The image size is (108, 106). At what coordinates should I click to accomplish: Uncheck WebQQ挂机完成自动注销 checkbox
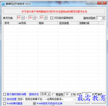[34, 103]
